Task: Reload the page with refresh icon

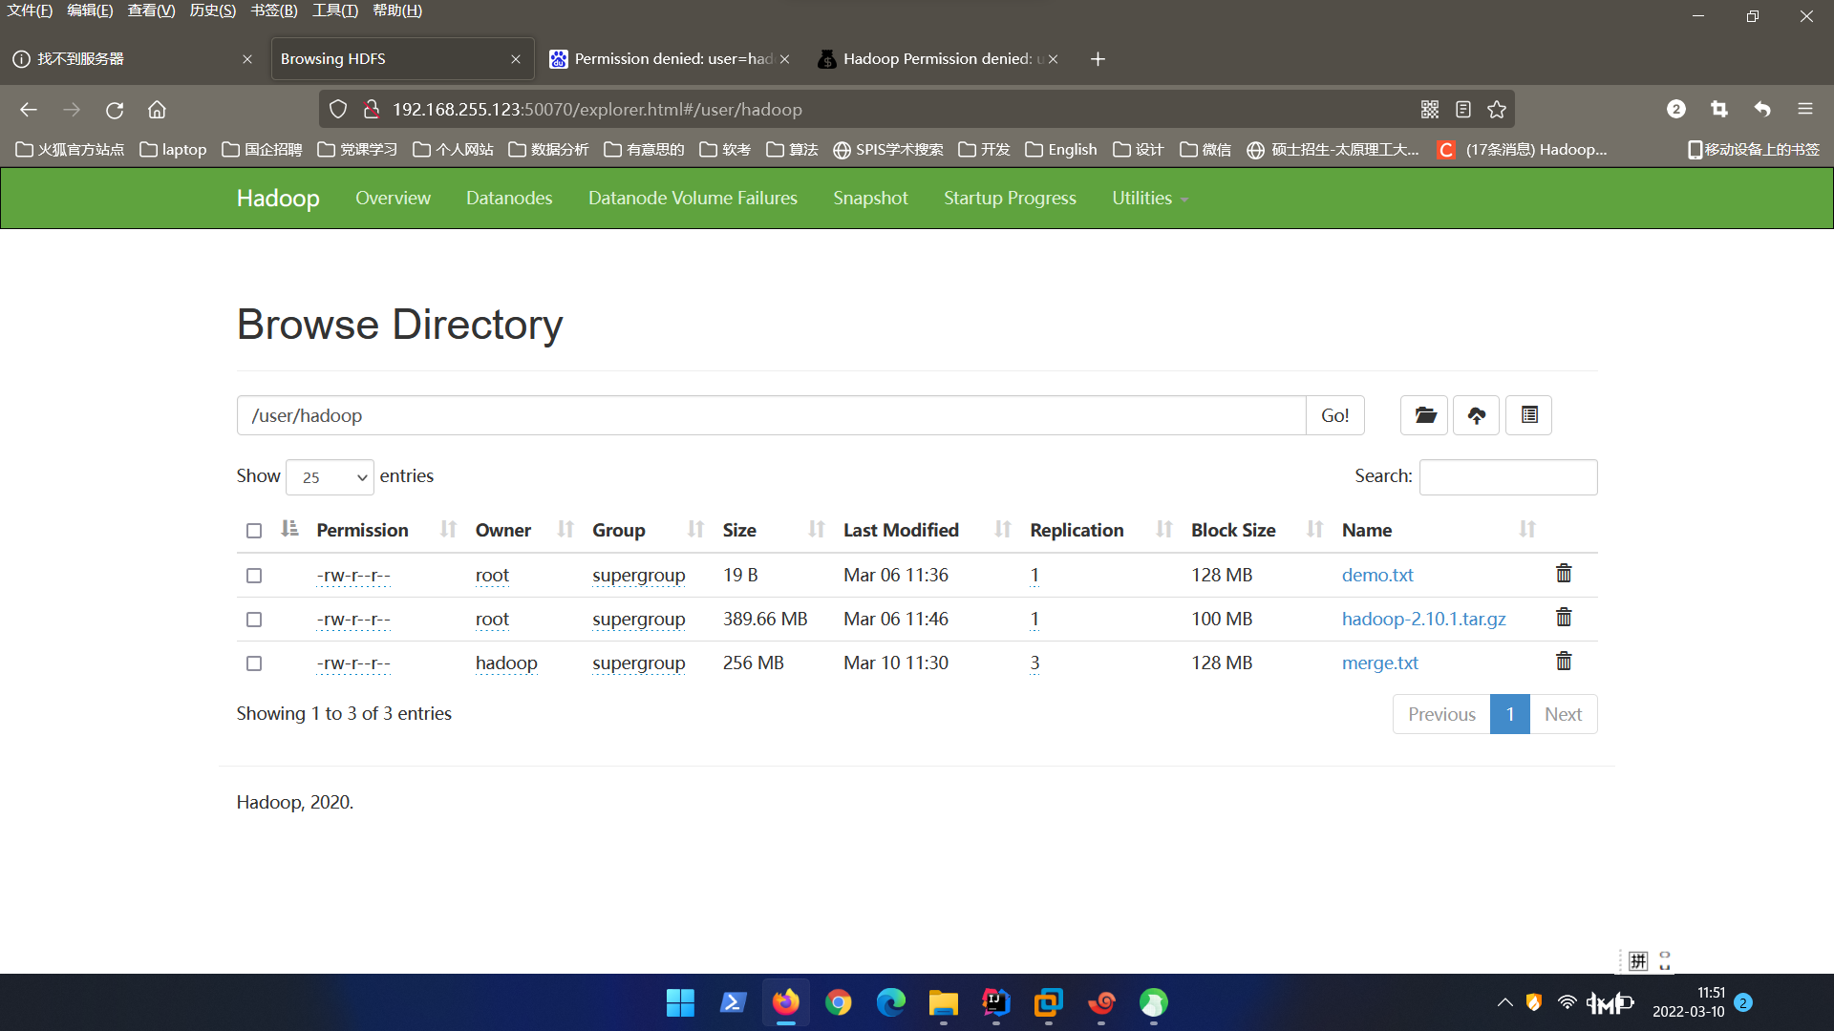Action: coord(115,110)
